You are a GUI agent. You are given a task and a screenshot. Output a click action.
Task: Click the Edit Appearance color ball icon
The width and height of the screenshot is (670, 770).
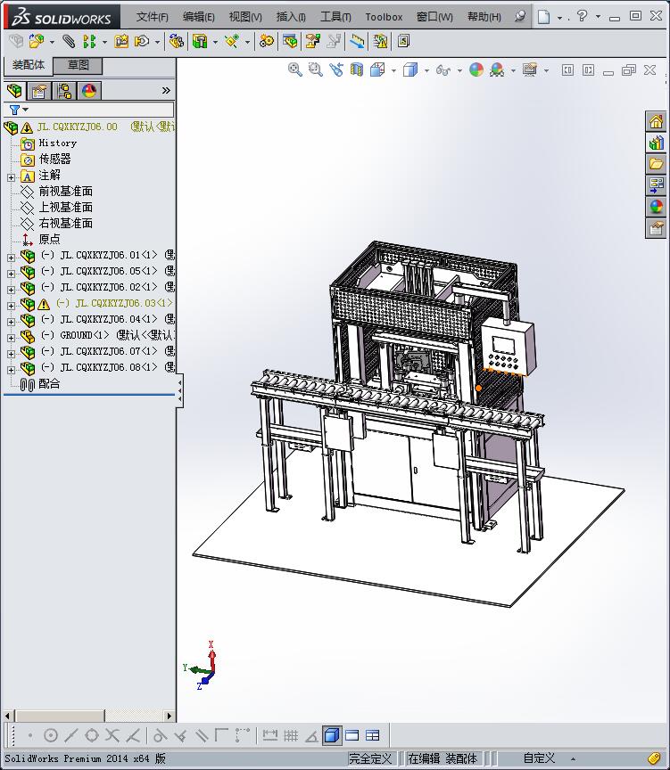pyautogui.click(x=476, y=70)
